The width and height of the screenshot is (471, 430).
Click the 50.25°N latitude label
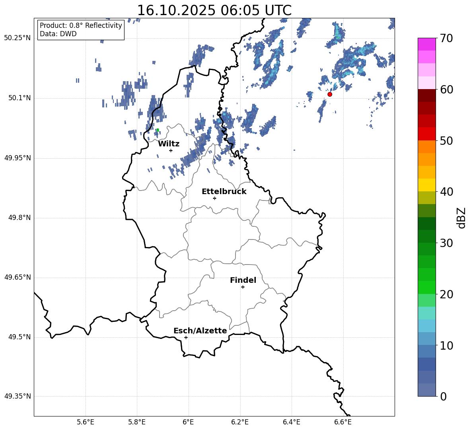[x=18, y=38]
